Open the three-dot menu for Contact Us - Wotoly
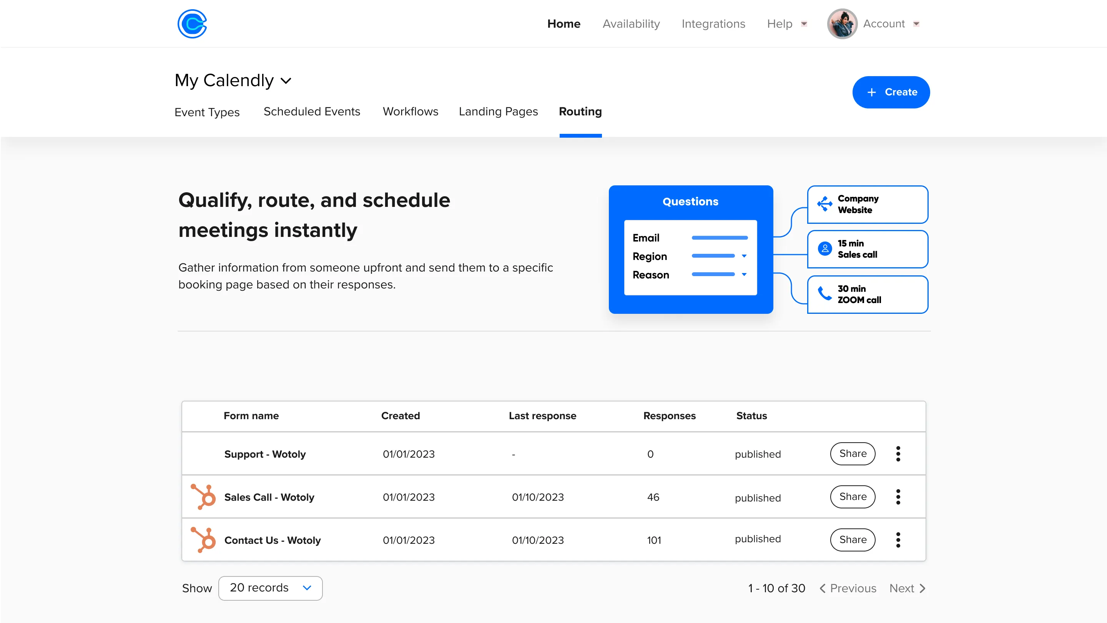 pyautogui.click(x=899, y=540)
